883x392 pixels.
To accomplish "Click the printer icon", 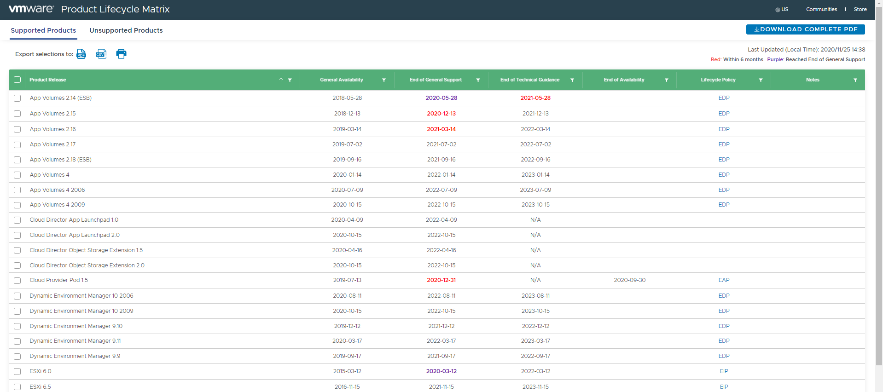I will [121, 54].
